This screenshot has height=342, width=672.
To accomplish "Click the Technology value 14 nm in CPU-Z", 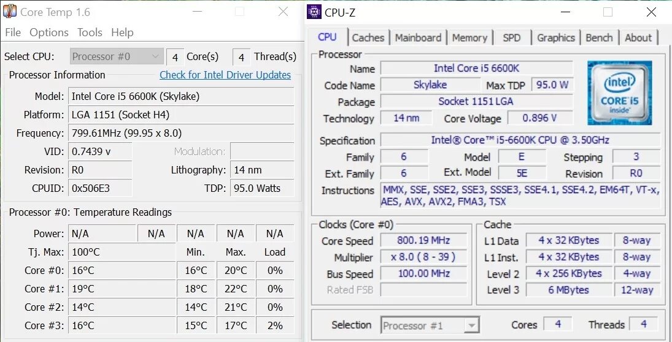I will (x=406, y=118).
